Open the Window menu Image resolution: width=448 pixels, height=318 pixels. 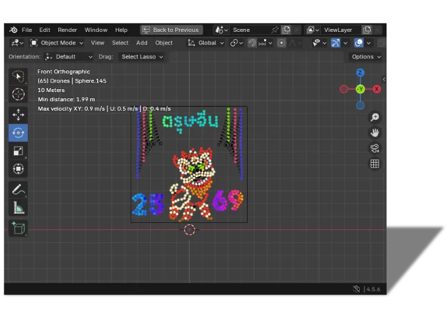(96, 30)
